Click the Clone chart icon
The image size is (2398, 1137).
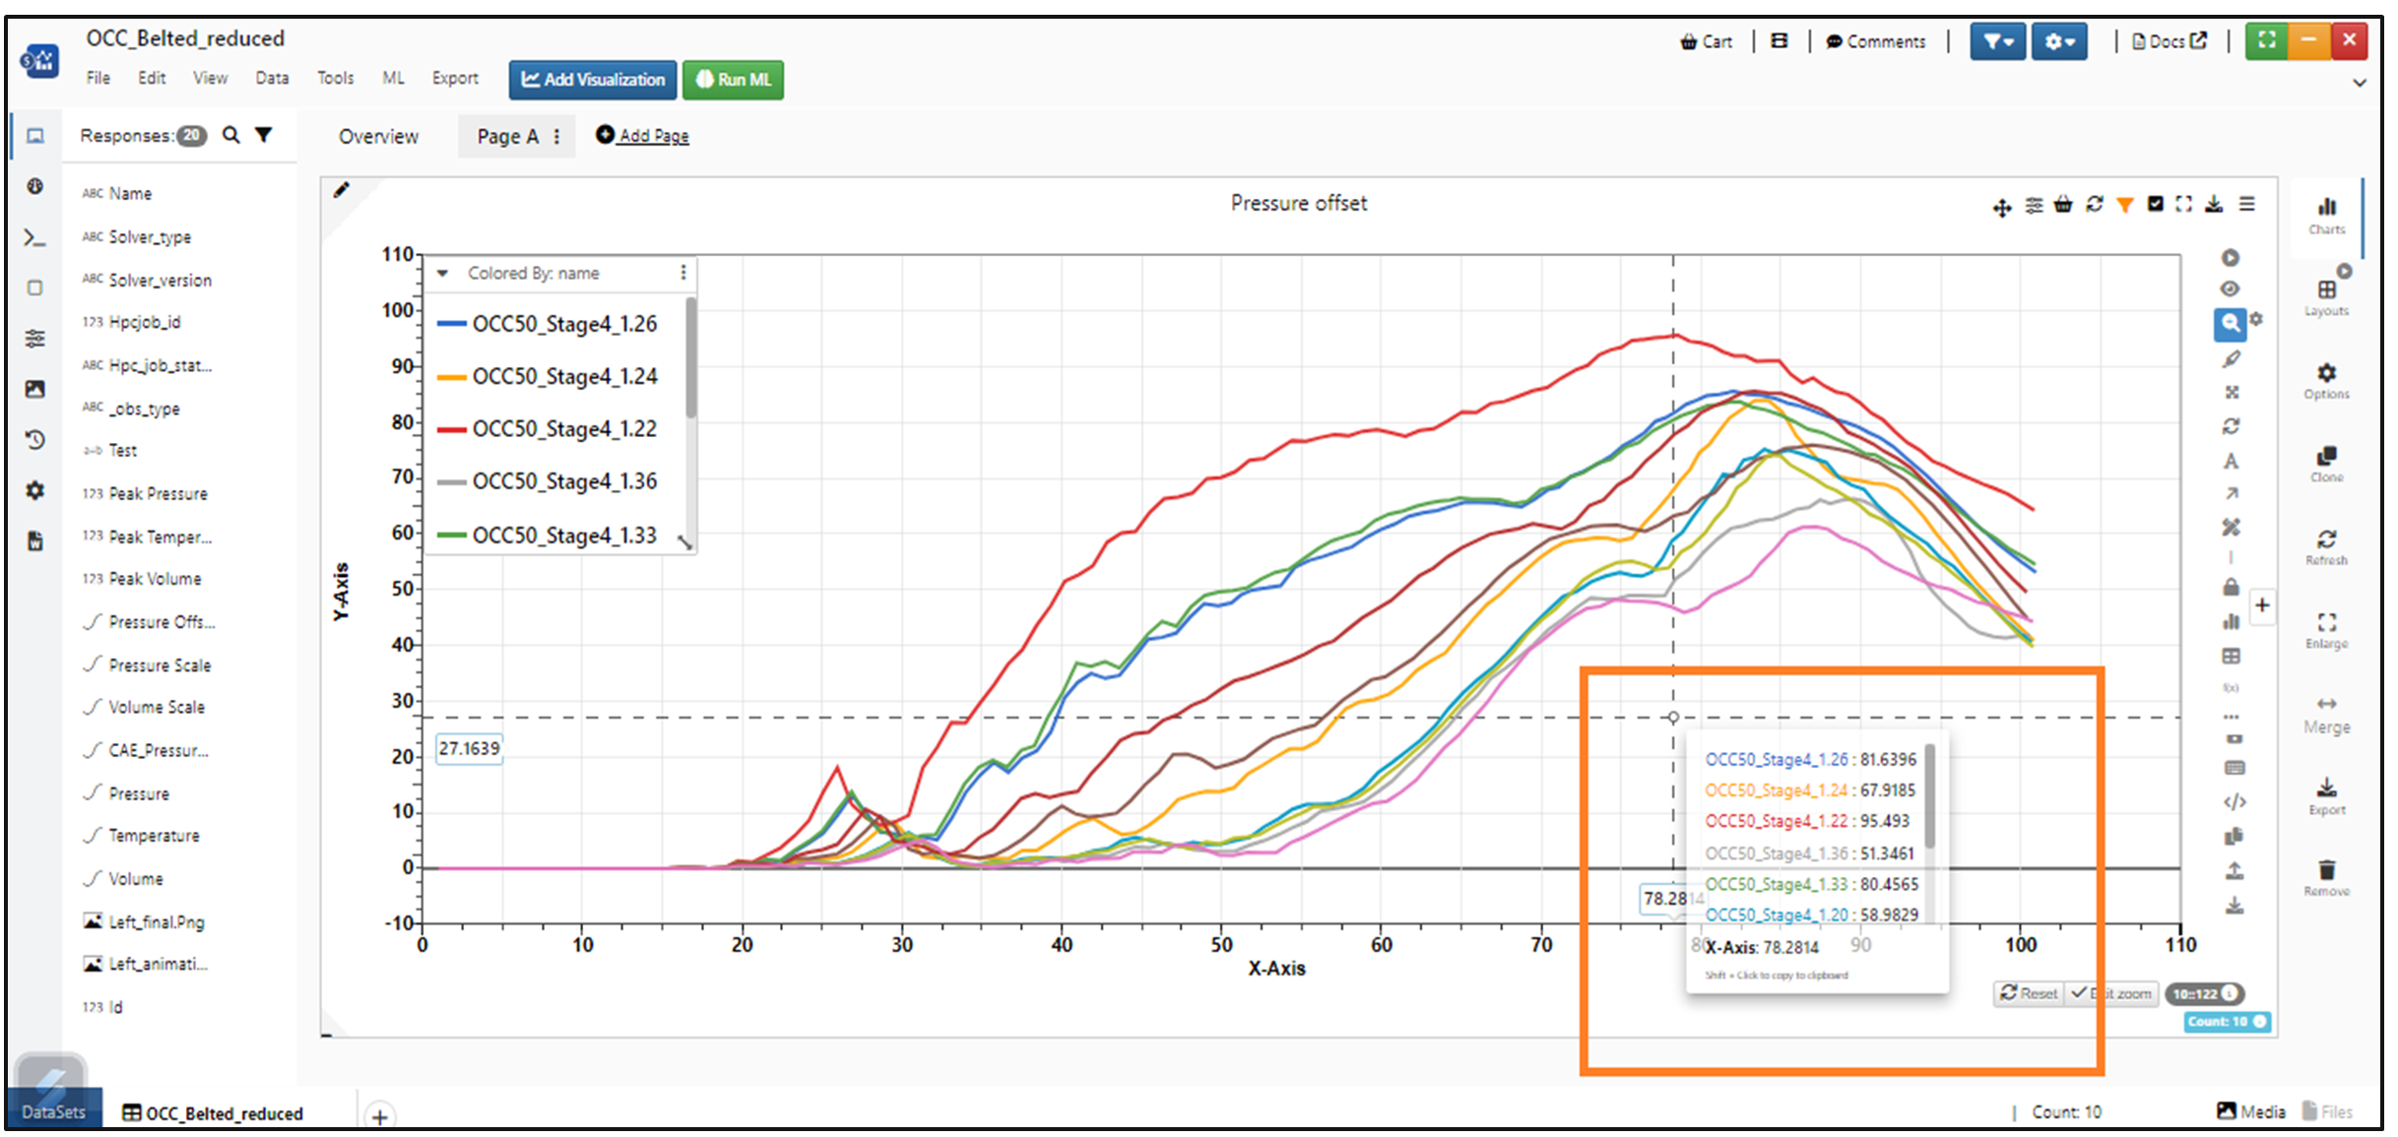pos(2326,456)
